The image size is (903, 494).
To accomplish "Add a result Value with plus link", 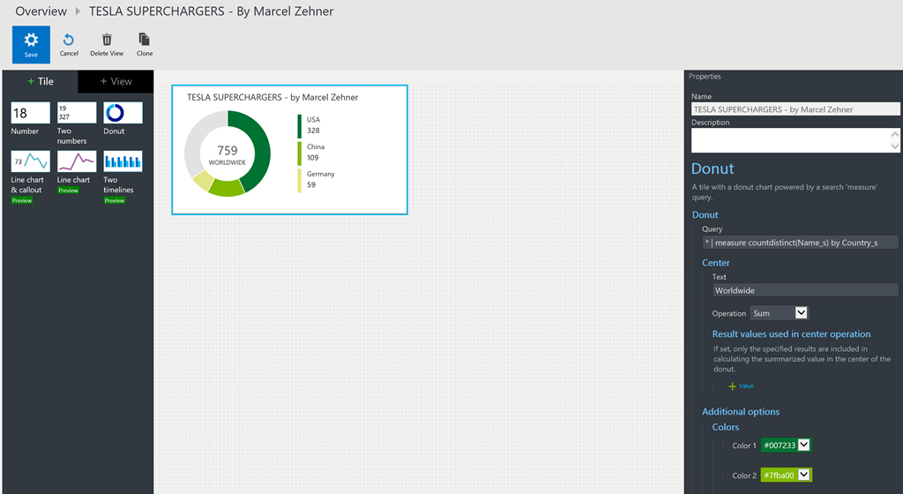I will pyautogui.click(x=741, y=386).
